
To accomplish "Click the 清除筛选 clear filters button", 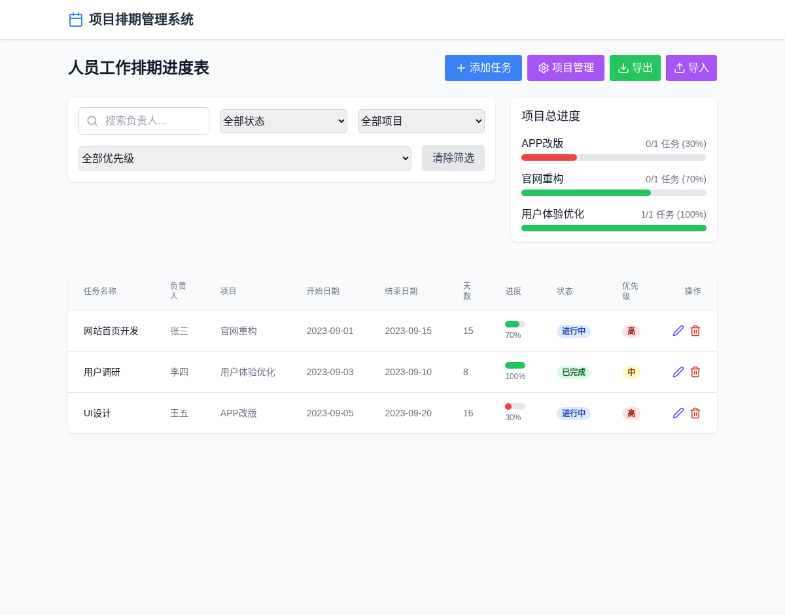I will click(x=453, y=158).
